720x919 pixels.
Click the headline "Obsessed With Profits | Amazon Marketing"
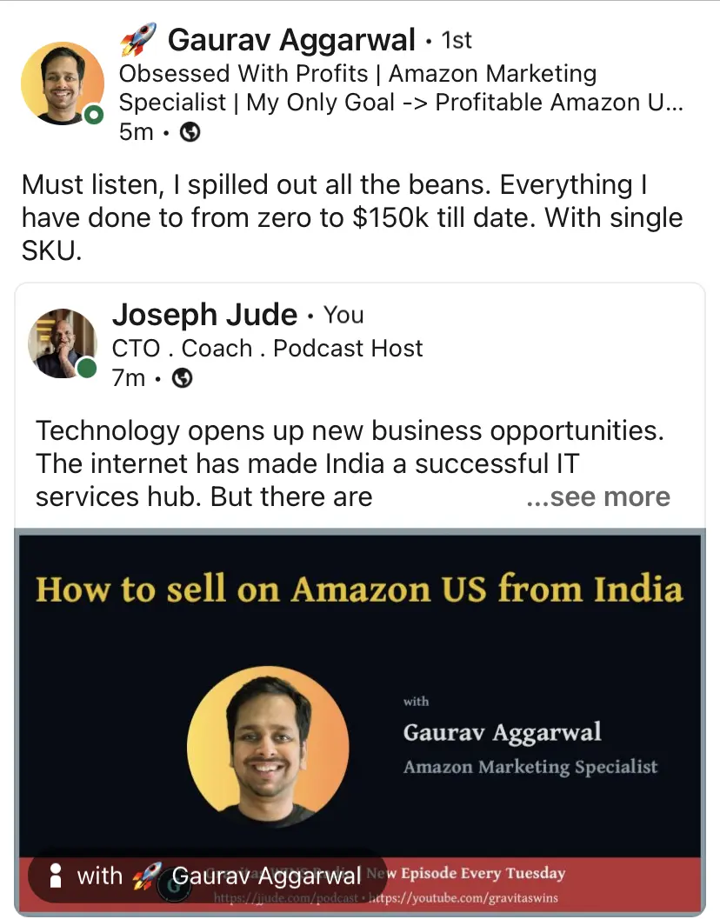tap(357, 74)
